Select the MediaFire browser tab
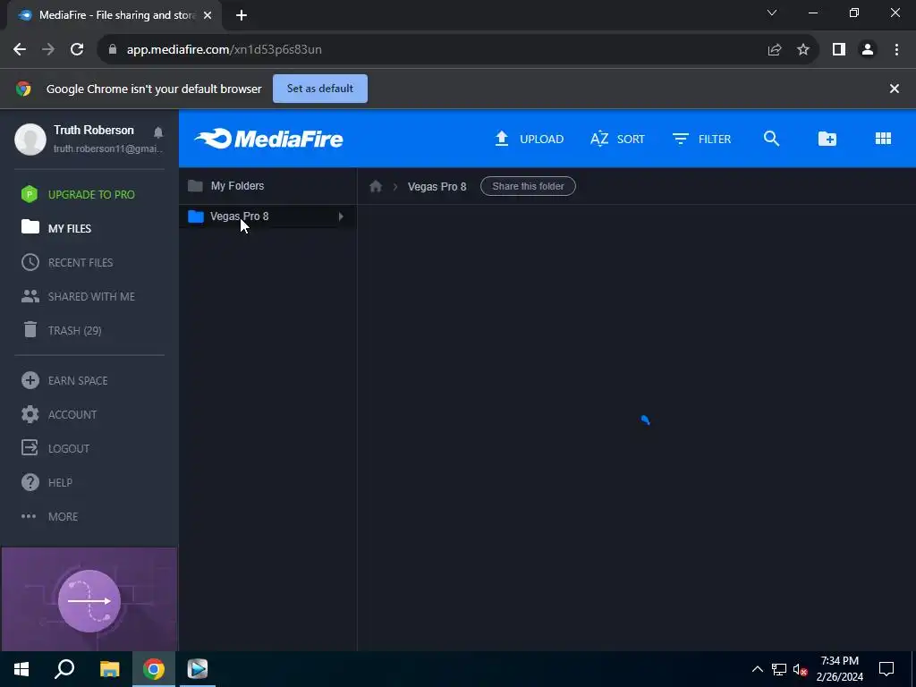Screen dimensions: 916x687 [x=114, y=15]
